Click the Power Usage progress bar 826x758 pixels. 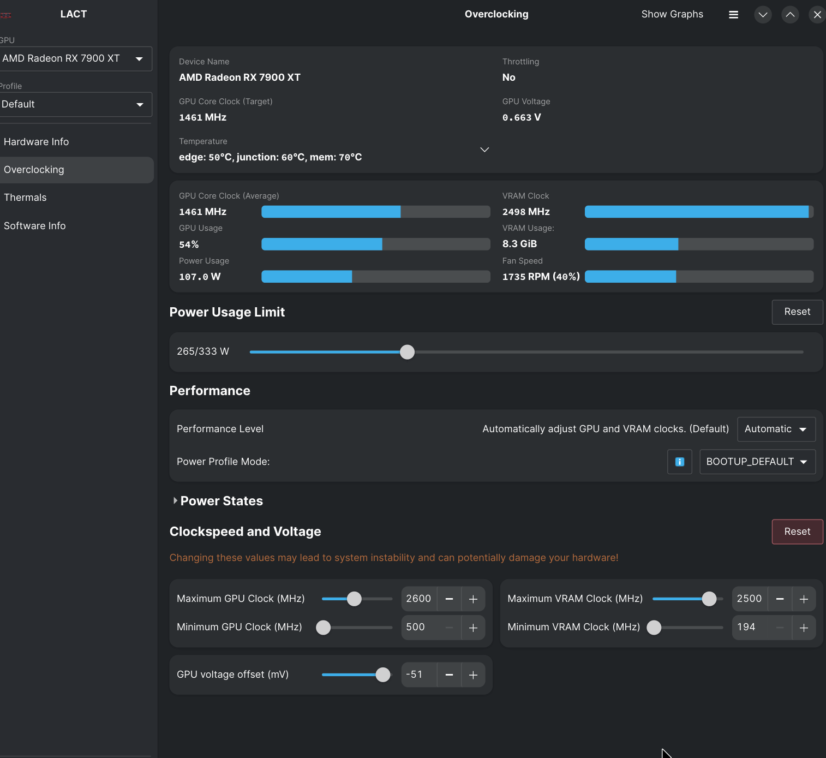point(376,277)
